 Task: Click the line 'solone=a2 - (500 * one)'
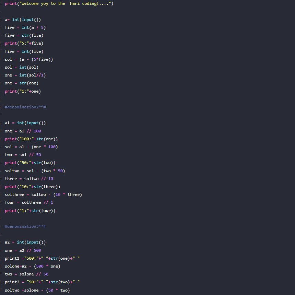pos(32,266)
